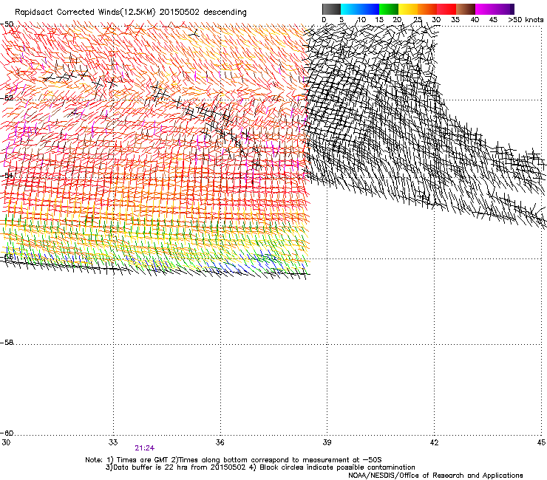Pick the brown 35-40 knots legend segment
This screenshot has height=480, width=547.
click(466, 9)
